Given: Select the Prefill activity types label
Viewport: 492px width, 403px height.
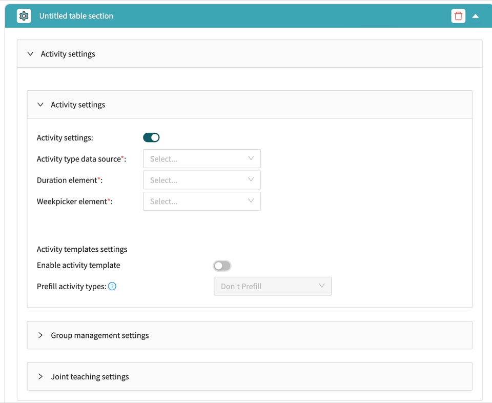Looking at the screenshot, I should [72, 287].
